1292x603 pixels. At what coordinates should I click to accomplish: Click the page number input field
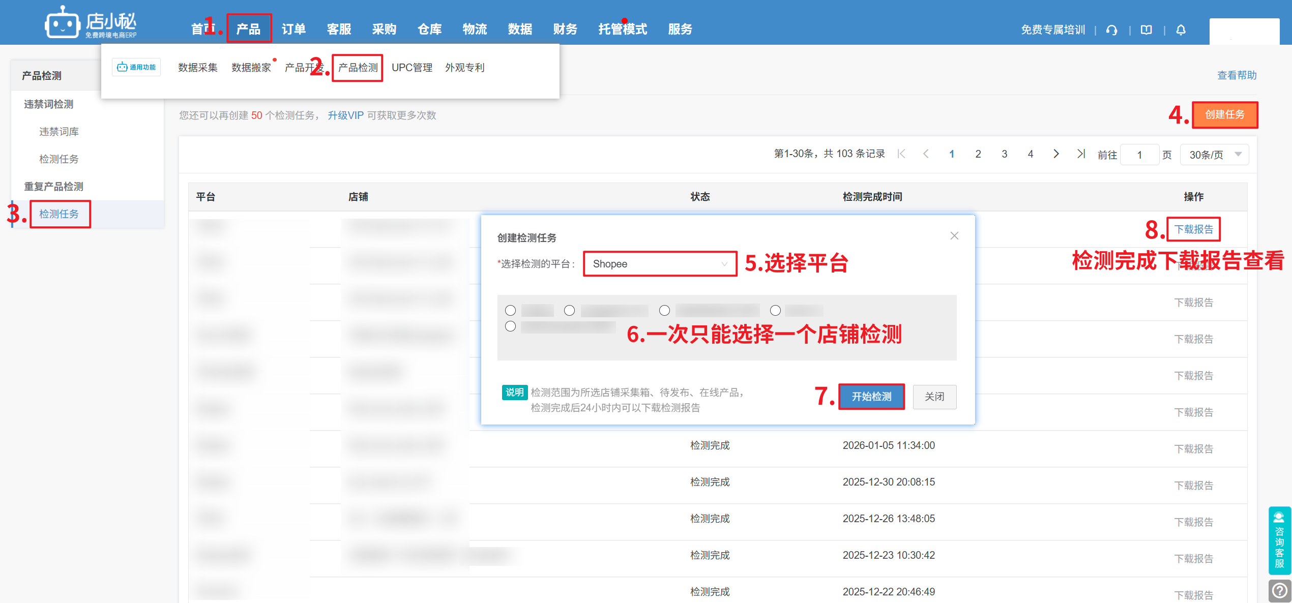point(1139,155)
